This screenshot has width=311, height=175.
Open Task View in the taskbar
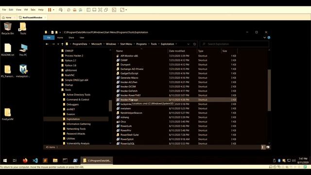(x=15, y=160)
